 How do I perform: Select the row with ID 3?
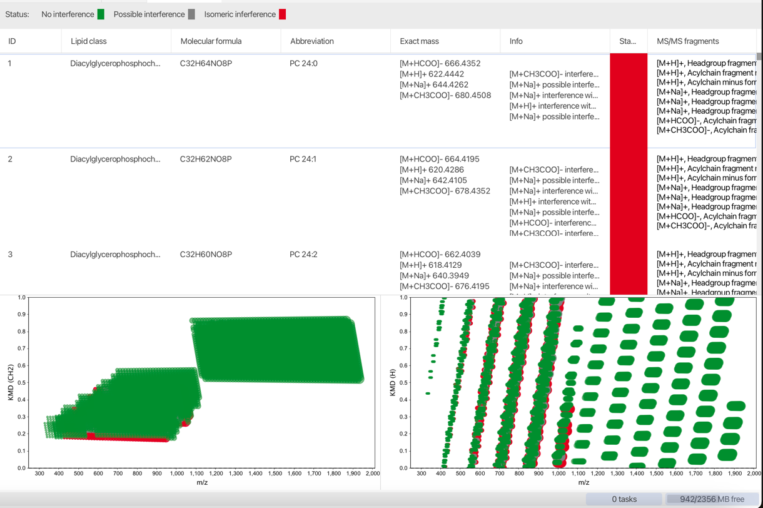tap(378, 270)
